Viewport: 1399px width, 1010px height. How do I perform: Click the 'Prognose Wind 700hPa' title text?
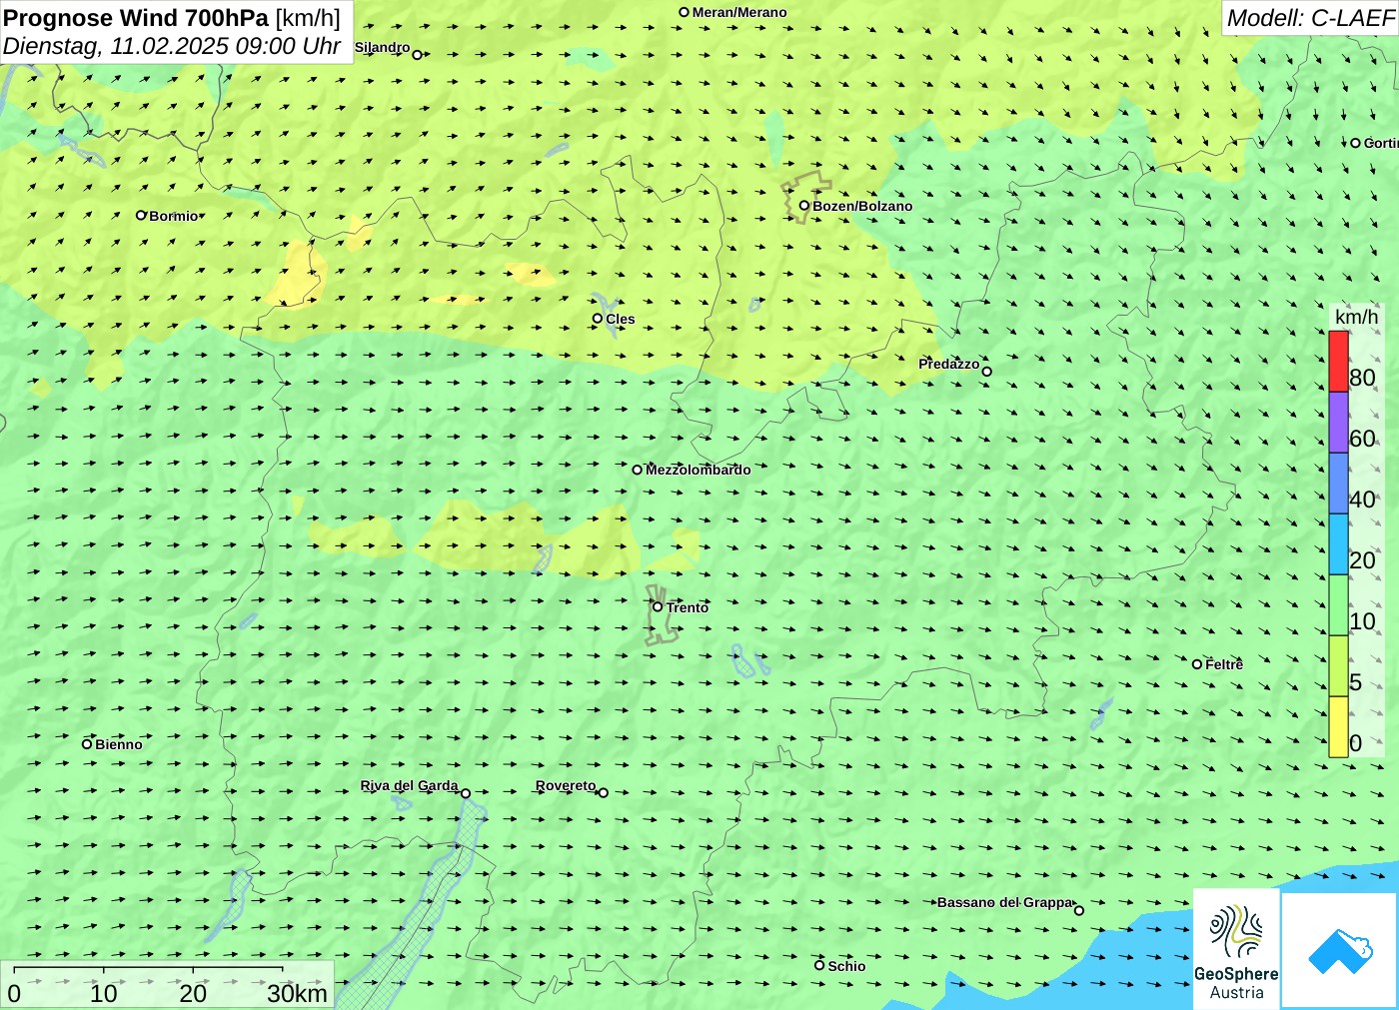pos(136,18)
